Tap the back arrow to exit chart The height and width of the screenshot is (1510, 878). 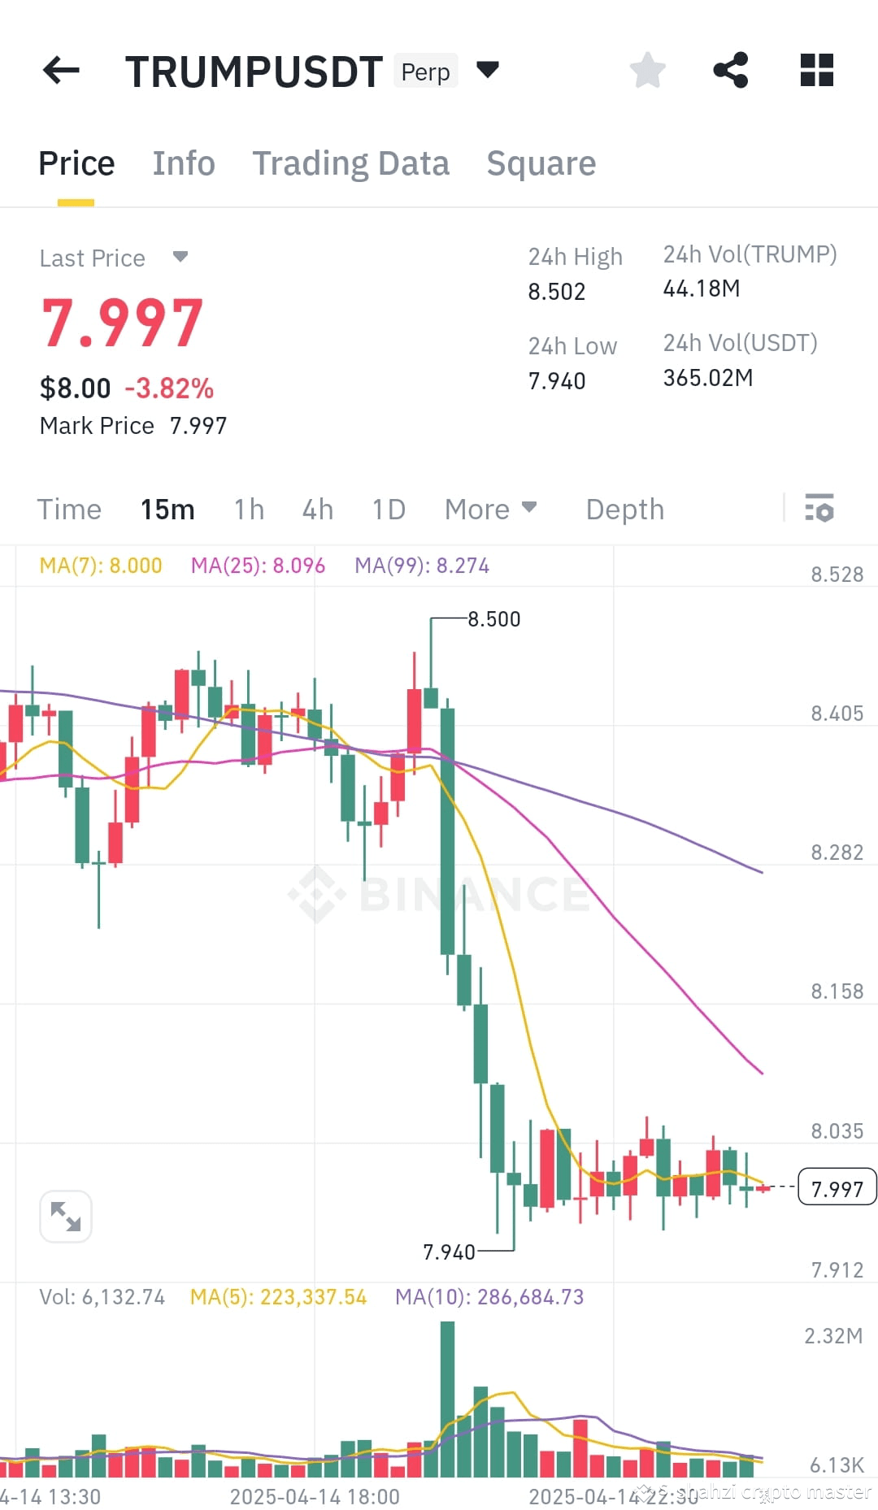61,71
